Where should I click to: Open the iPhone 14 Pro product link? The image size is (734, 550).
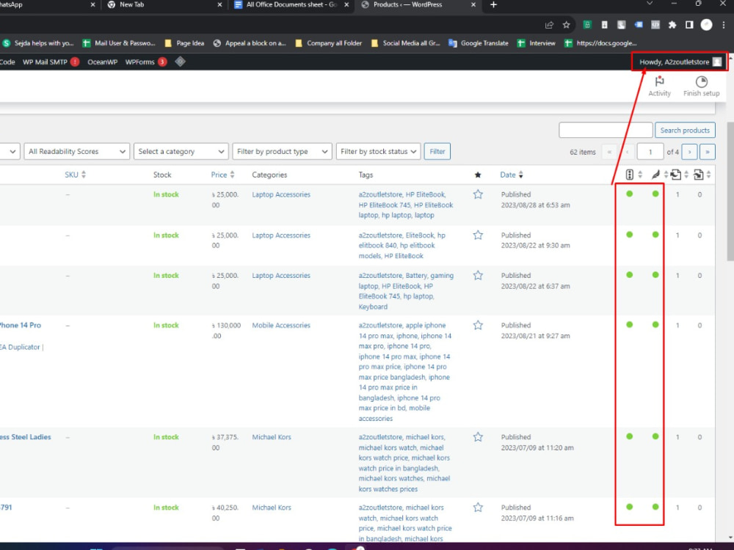[20, 325]
